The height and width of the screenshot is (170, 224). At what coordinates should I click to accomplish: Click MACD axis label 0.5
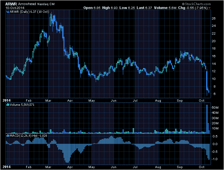(215, 136)
